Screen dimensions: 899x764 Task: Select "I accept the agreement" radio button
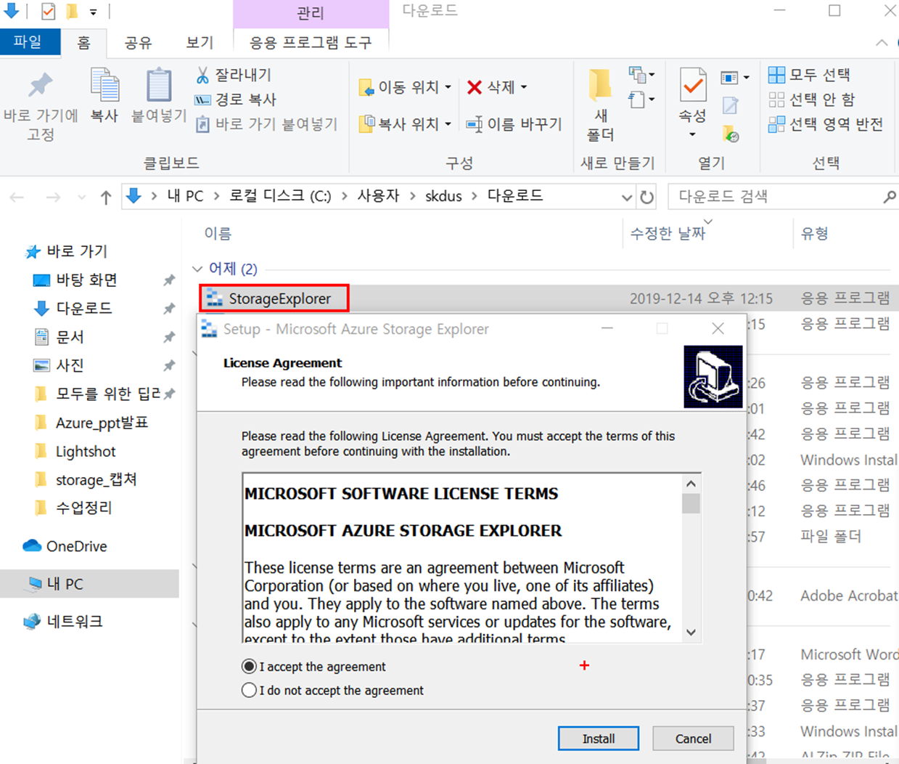249,666
